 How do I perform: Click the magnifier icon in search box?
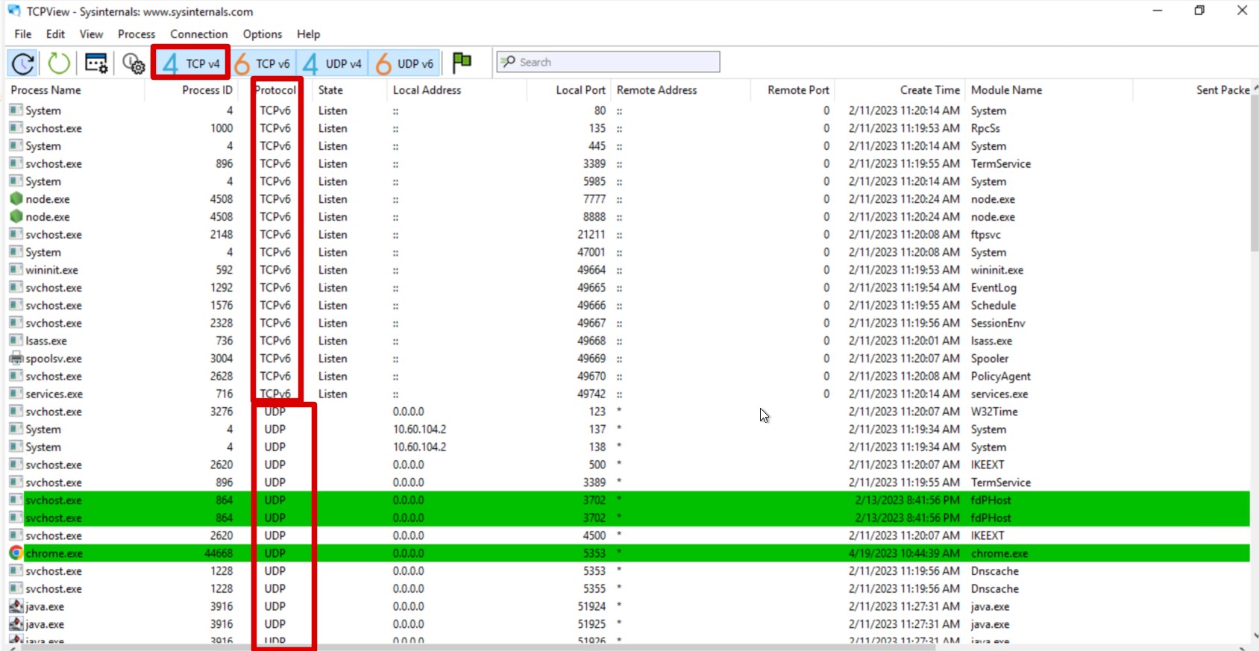[508, 61]
